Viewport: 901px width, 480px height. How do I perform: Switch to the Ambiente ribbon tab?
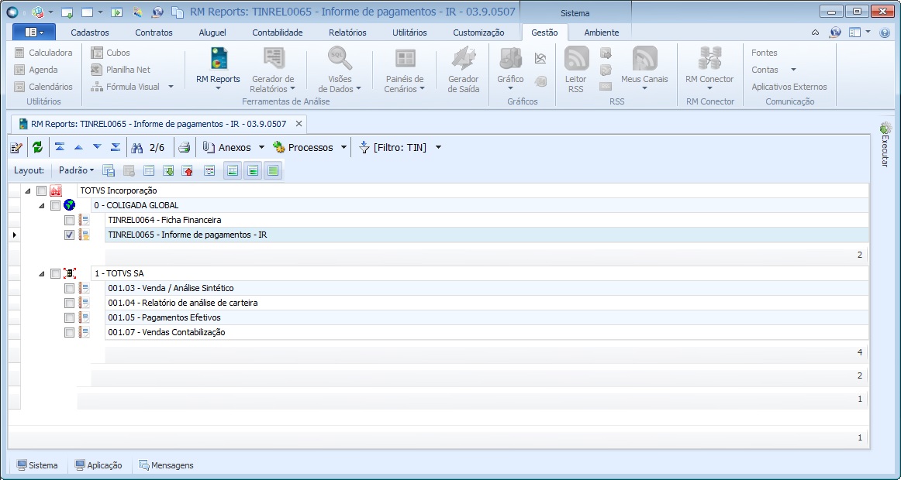[602, 33]
